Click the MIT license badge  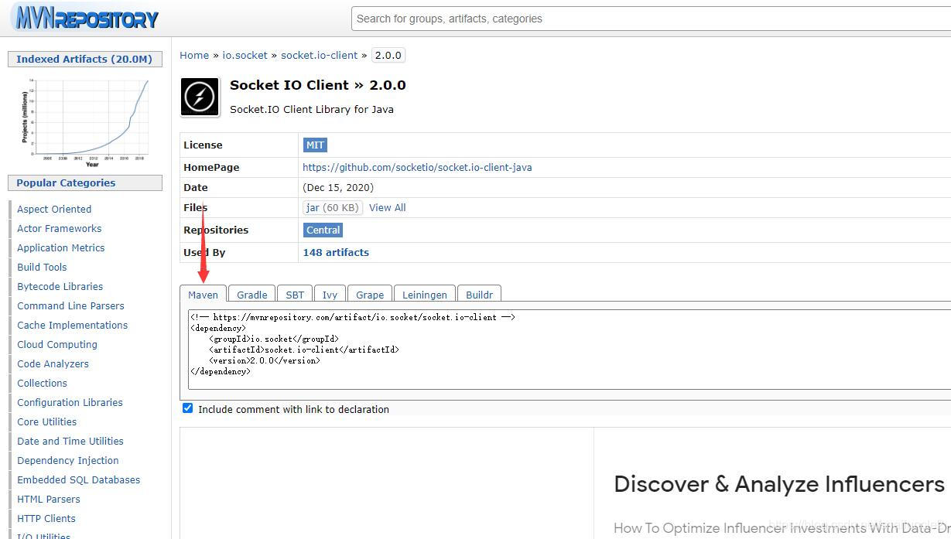click(315, 145)
